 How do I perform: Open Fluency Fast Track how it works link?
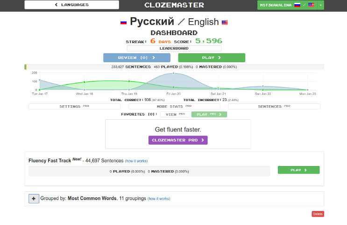tap(136, 161)
